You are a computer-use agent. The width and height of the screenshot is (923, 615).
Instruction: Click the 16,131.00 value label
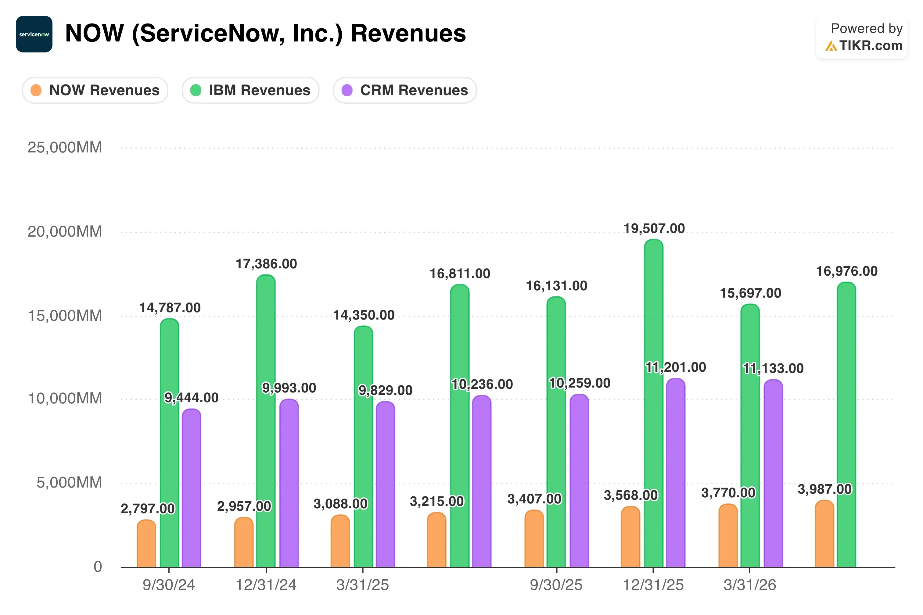click(x=557, y=286)
